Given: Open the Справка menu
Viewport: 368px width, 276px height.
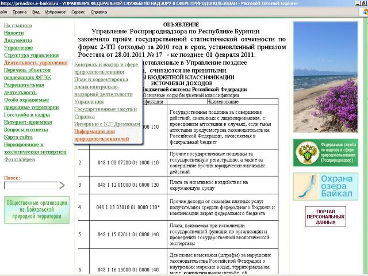Looking at the screenshot, I should [99, 12].
